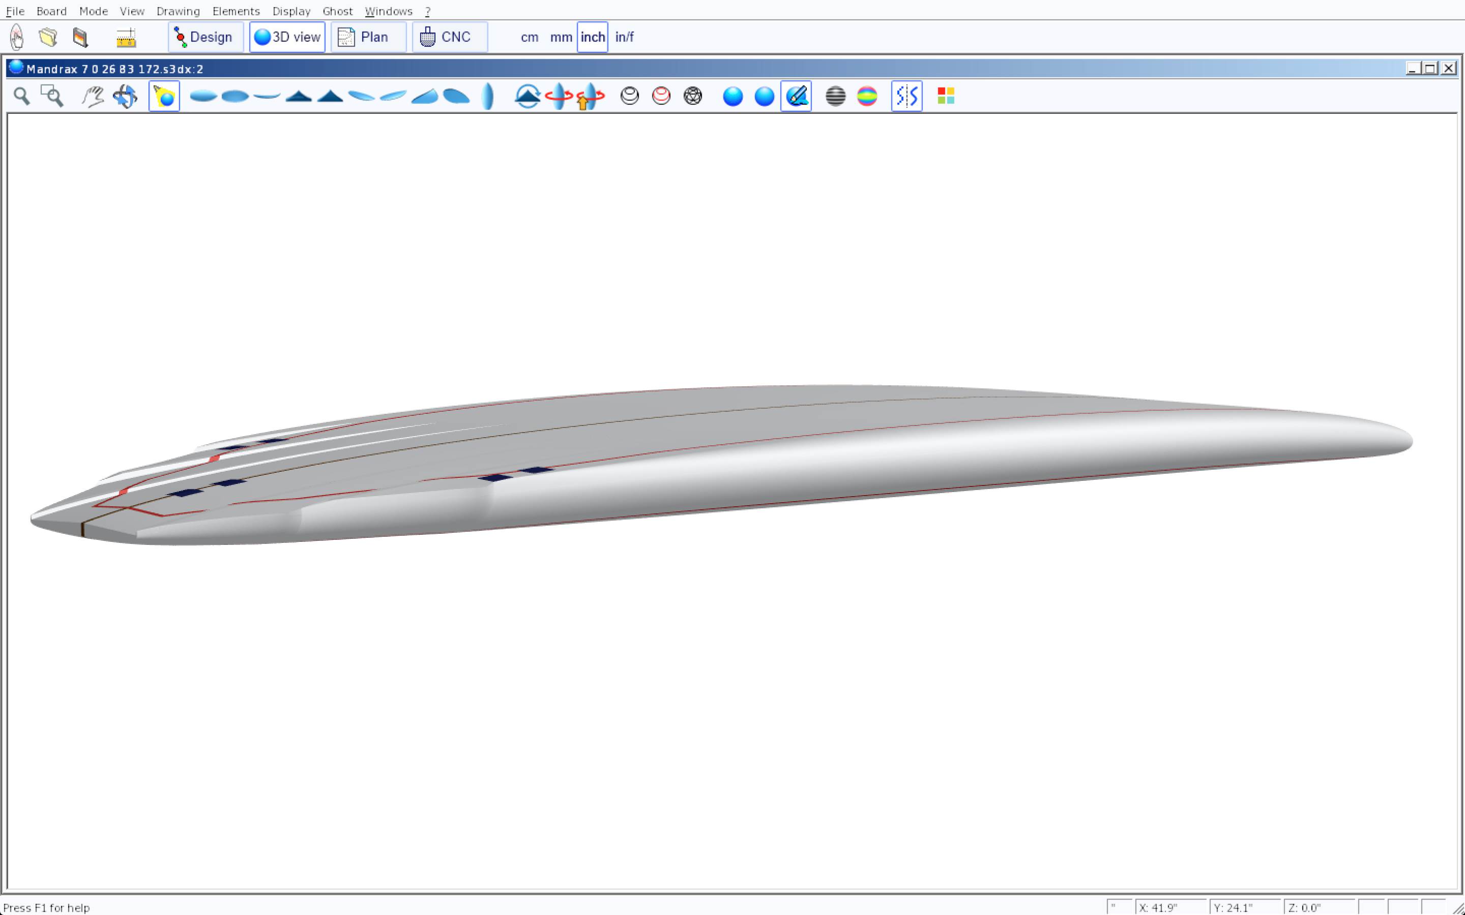The image size is (1465, 915).
Task: Switch units to cm
Action: pos(529,38)
